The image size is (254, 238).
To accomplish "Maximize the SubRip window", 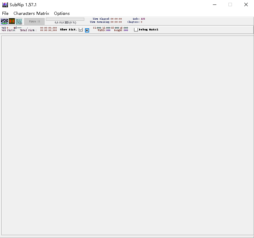I will 230,4.
